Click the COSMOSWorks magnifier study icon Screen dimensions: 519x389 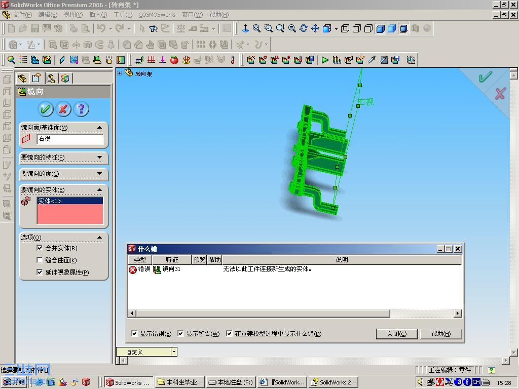pyautogui.click(x=11, y=60)
